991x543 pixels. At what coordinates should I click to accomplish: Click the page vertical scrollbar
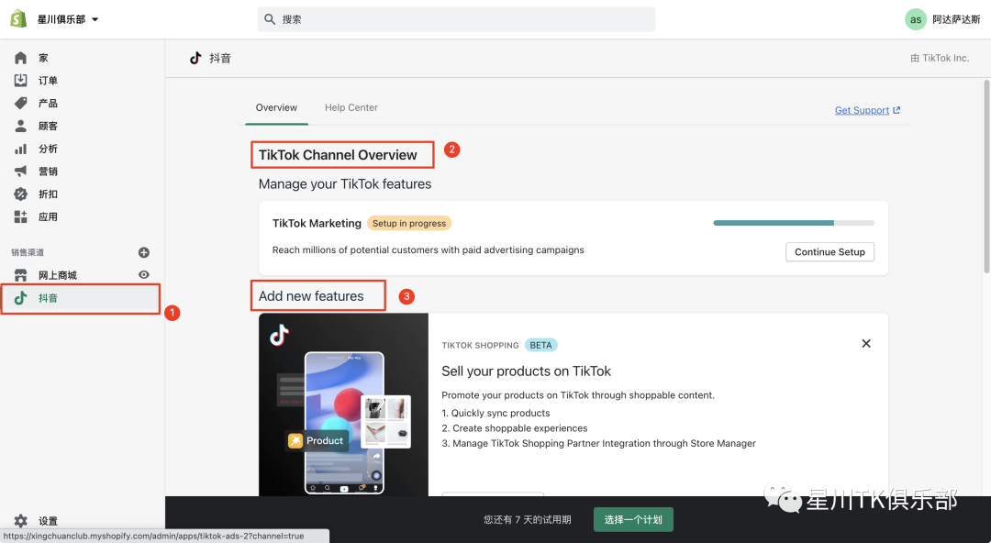click(985, 177)
